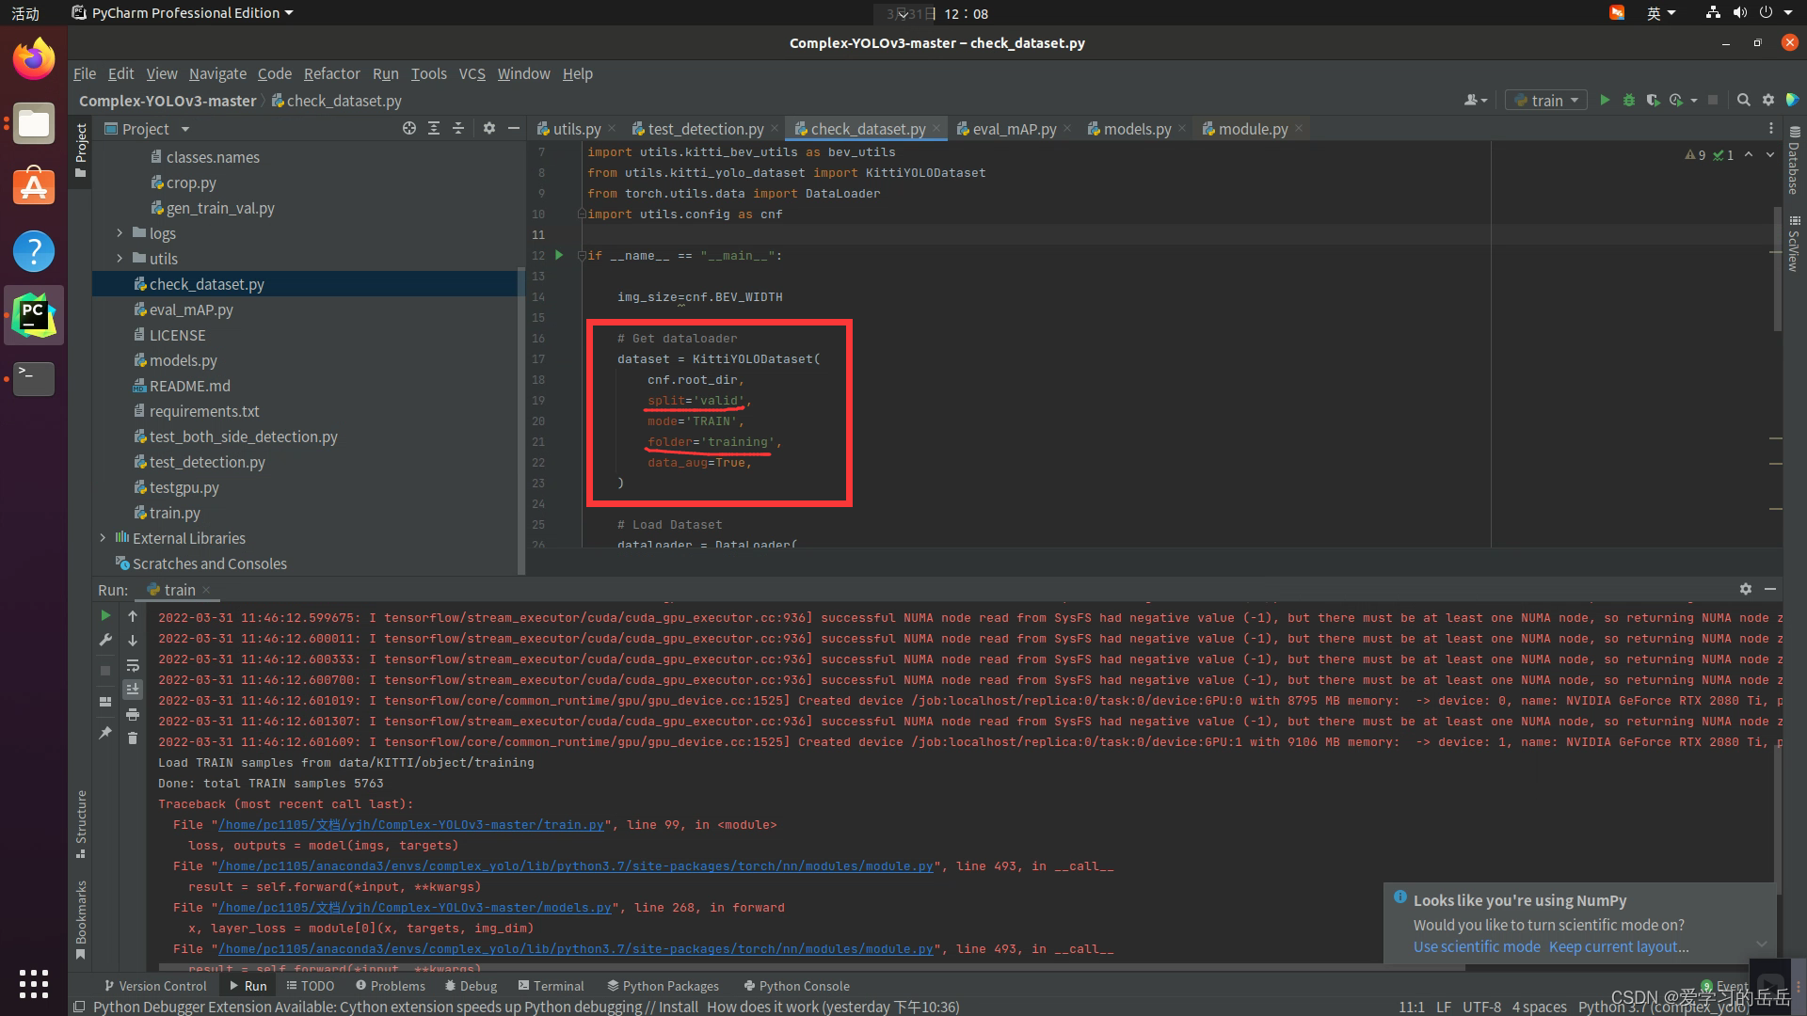The height and width of the screenshot is (1016, 1807).
Task: Open the Refactor menu
Action: click(x=331, y=73)
